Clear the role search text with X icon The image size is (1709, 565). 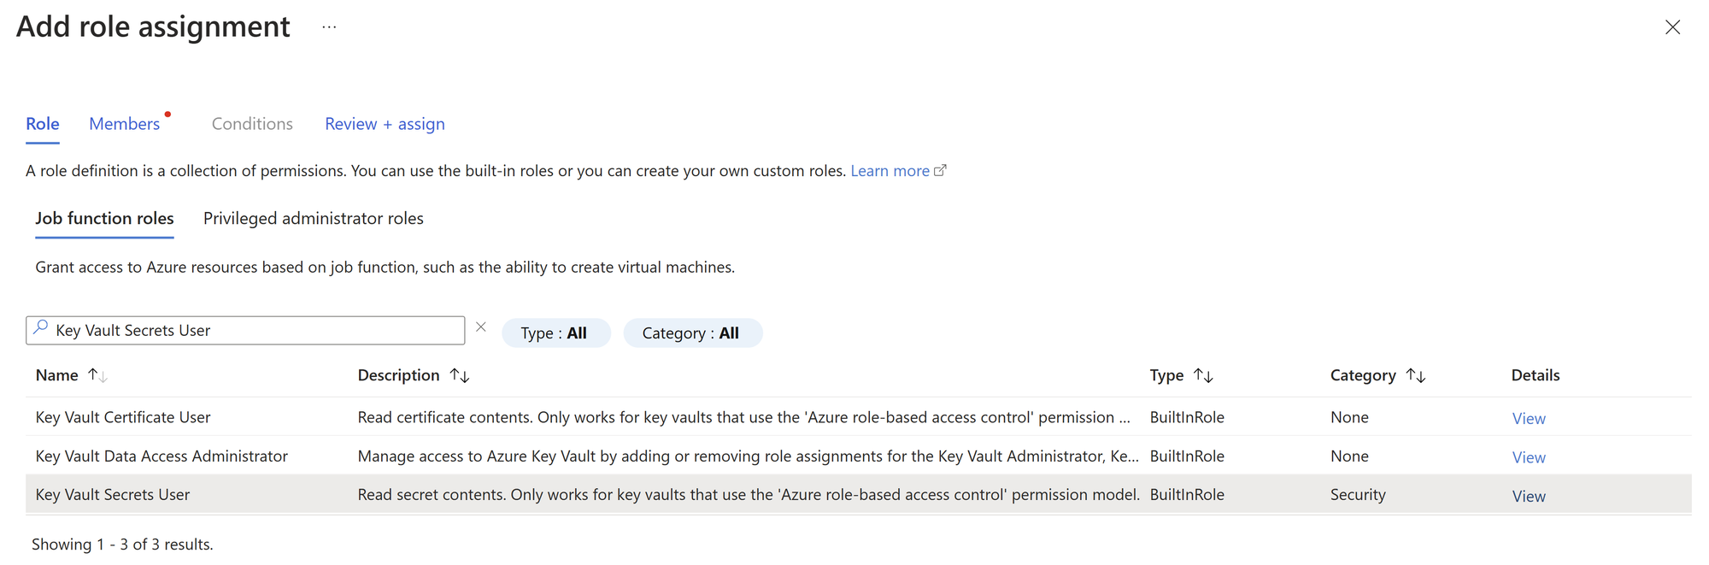click(481, 327)
